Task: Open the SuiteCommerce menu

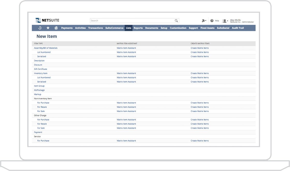Action: point(114,28)
